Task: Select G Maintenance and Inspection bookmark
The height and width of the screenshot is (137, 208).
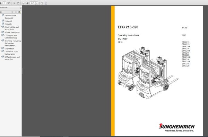Action: 12,58
